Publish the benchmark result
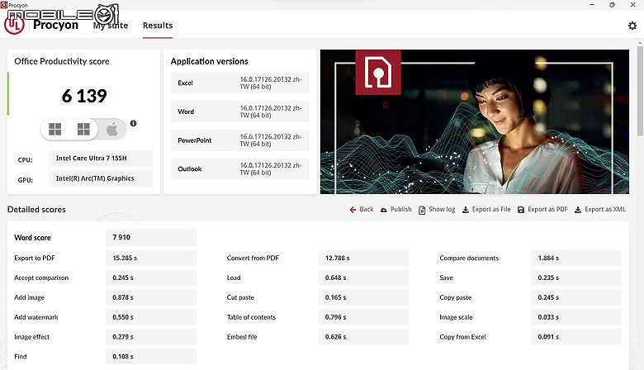This screenshot has width=644, height=370. coord(401,210)
